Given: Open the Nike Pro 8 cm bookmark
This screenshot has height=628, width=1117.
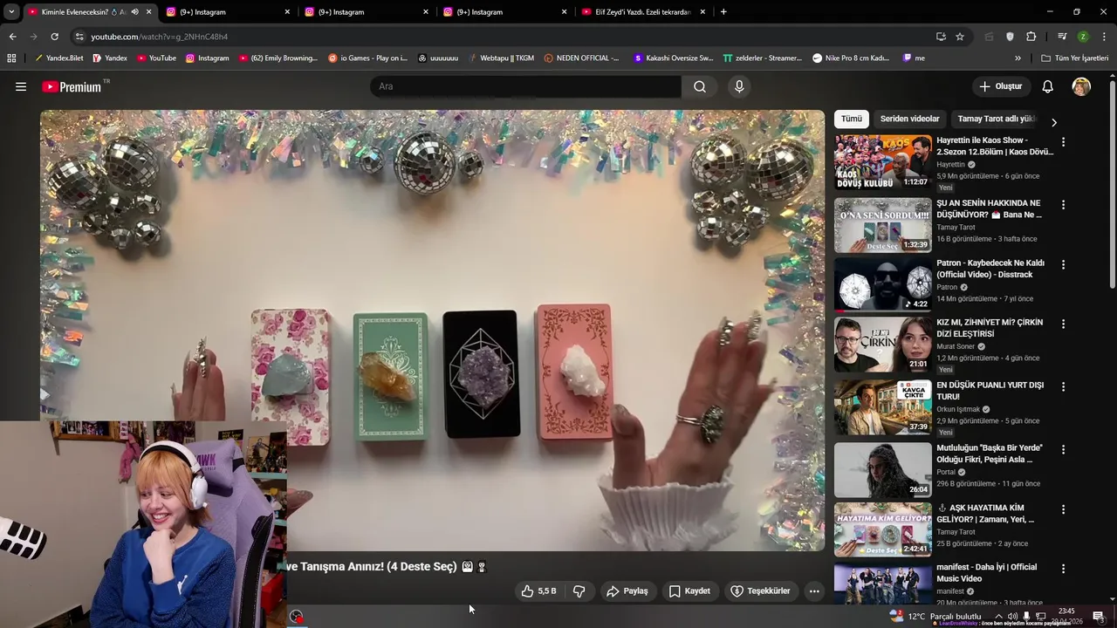Looking at the screenshot, I should 851,58.
